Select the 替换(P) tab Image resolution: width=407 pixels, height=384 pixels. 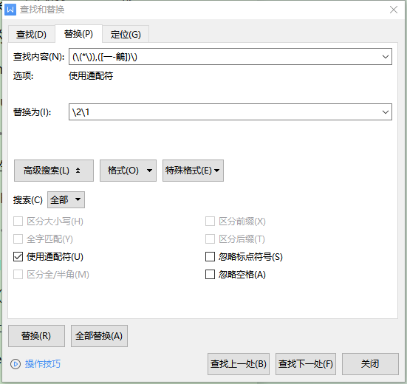78,34
